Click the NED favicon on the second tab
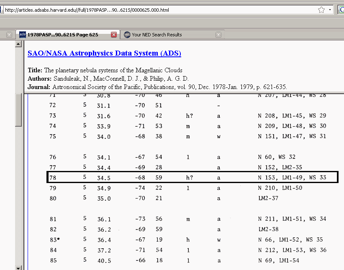The width and height of the screenshot is (344, 270). point(127,35)
